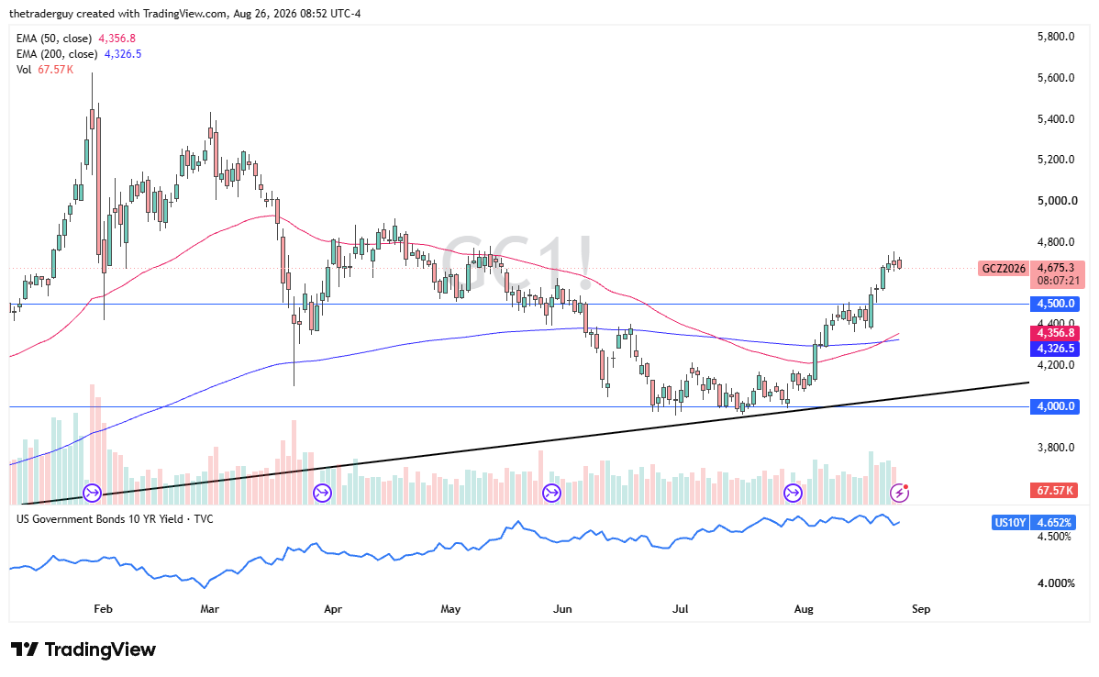
Task: Click the volume value 67.57K in legend
Action: (55, 70)
